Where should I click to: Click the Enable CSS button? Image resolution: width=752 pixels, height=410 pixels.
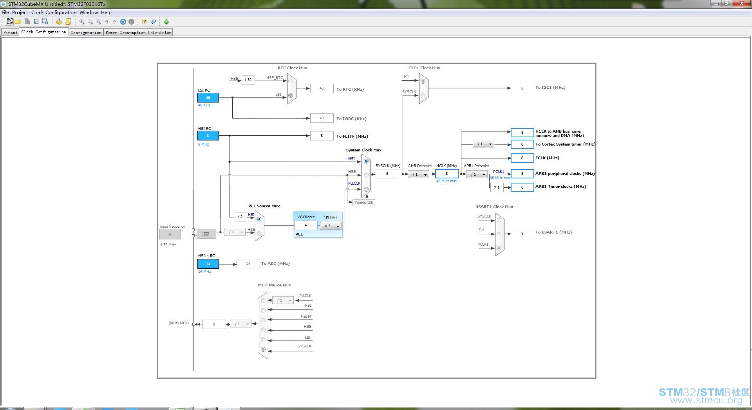pyautogui.click(x=364, y=203)
